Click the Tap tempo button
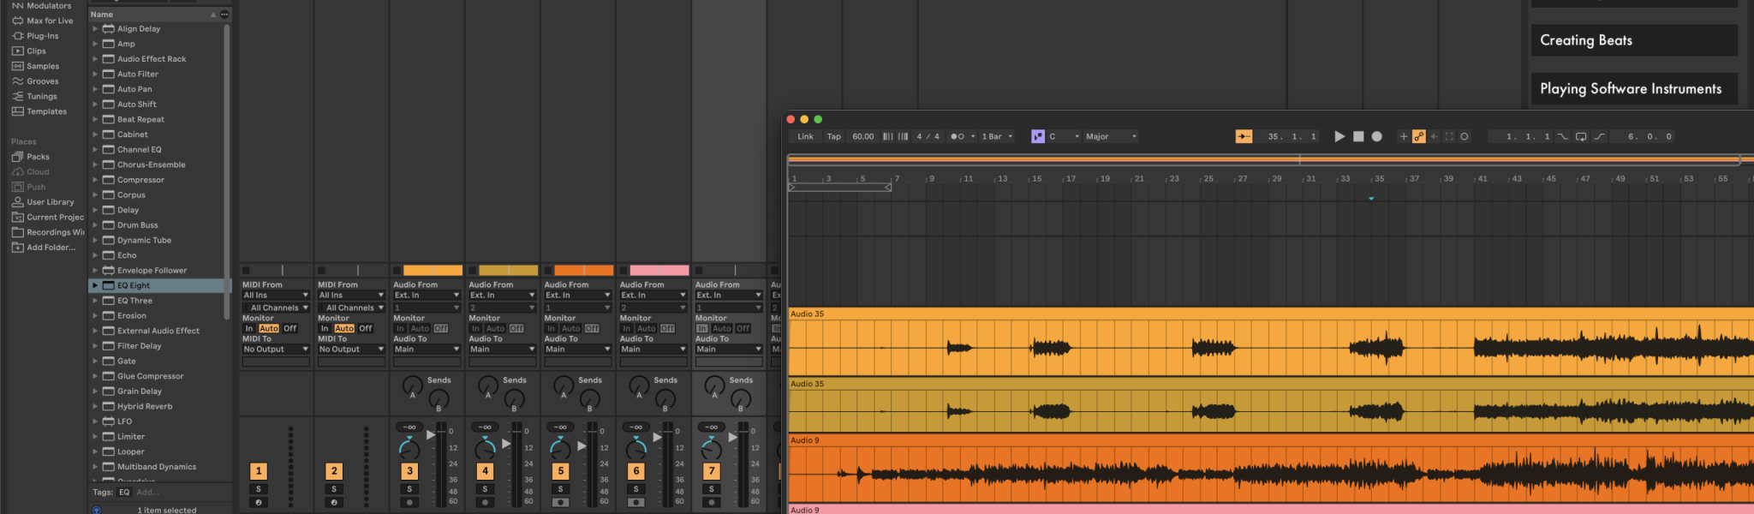This screenshot has width=1754, height=514. (x=833, y=136)
